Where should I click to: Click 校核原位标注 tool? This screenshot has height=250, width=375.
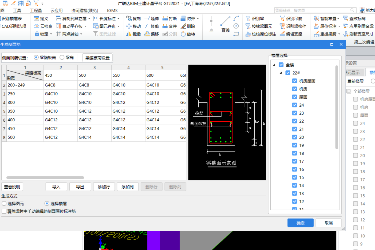click(261, 34)
